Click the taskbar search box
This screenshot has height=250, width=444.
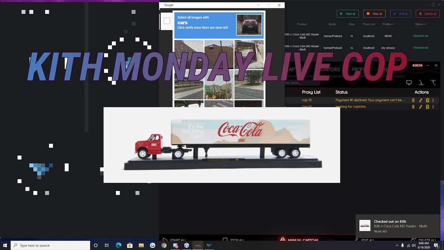click(x=50, y=245)
